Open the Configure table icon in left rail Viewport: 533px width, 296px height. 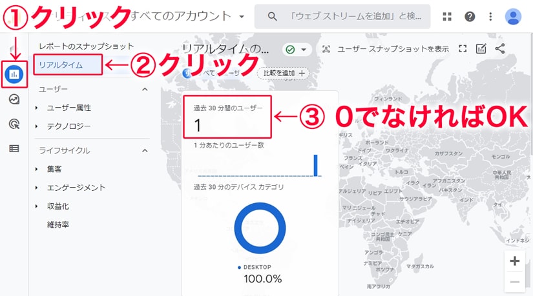coord(14,148)
